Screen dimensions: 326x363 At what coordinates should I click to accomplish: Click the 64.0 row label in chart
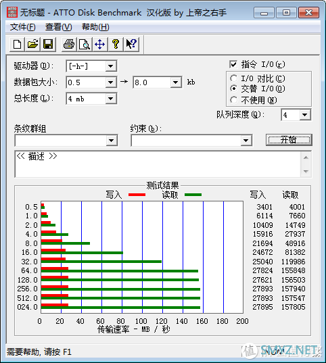(x=29, y=270)
